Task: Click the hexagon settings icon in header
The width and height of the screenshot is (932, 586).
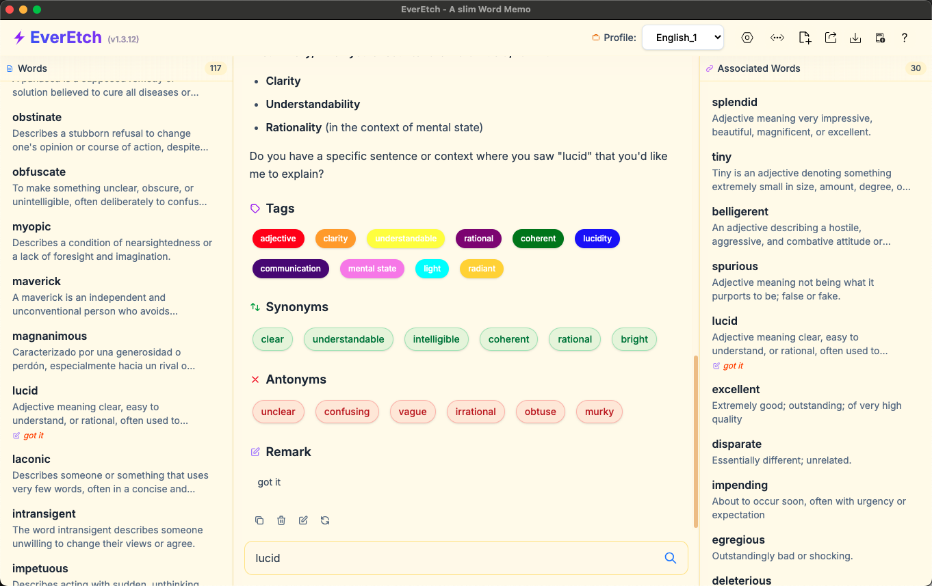Action: (x=747, y=38)
